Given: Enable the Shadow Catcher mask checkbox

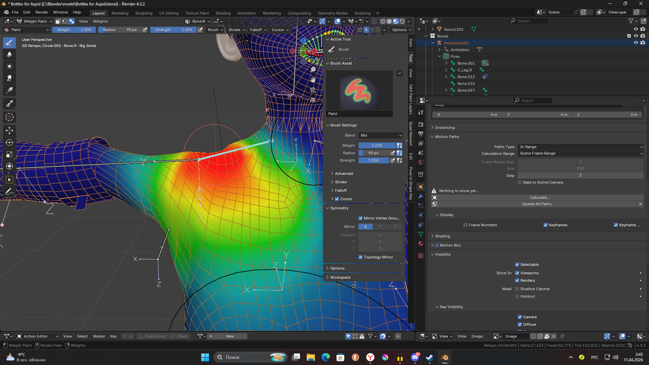Looking at the screenshot, I should pyautogui.click(x=517, y=289).
